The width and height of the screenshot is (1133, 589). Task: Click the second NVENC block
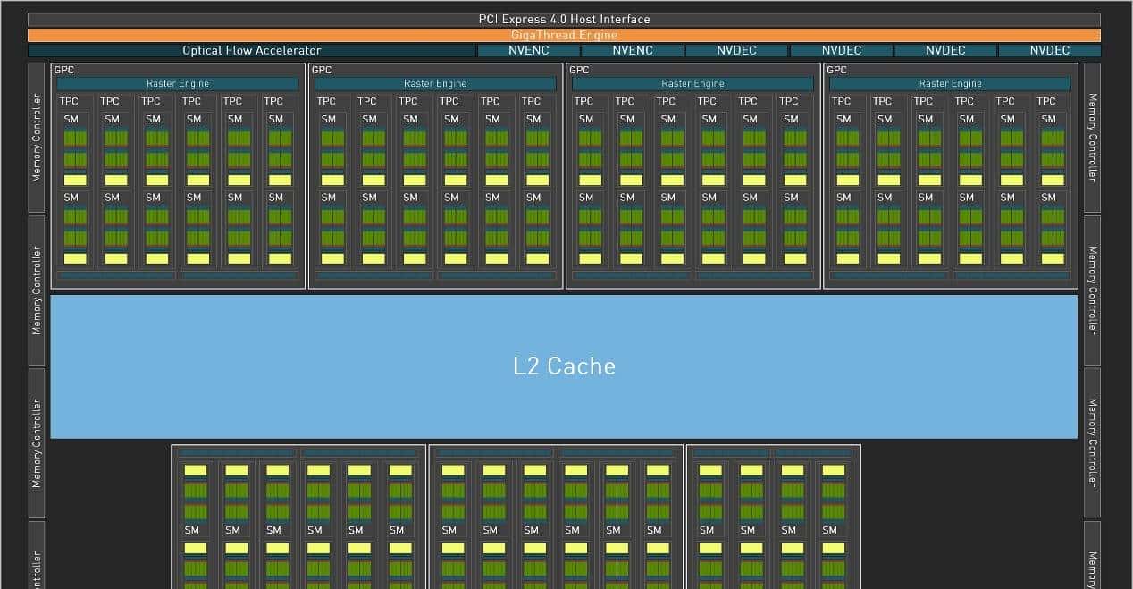[632, 51]
